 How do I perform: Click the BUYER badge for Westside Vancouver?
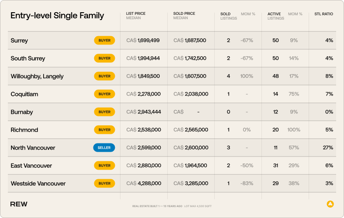point(104,184)
